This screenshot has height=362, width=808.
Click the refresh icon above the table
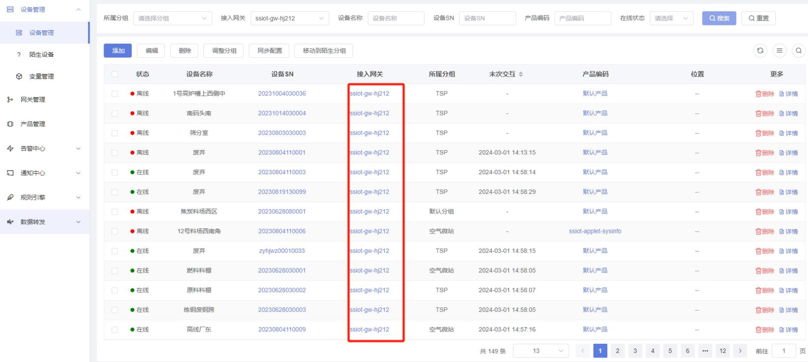(x=760, y=50)
